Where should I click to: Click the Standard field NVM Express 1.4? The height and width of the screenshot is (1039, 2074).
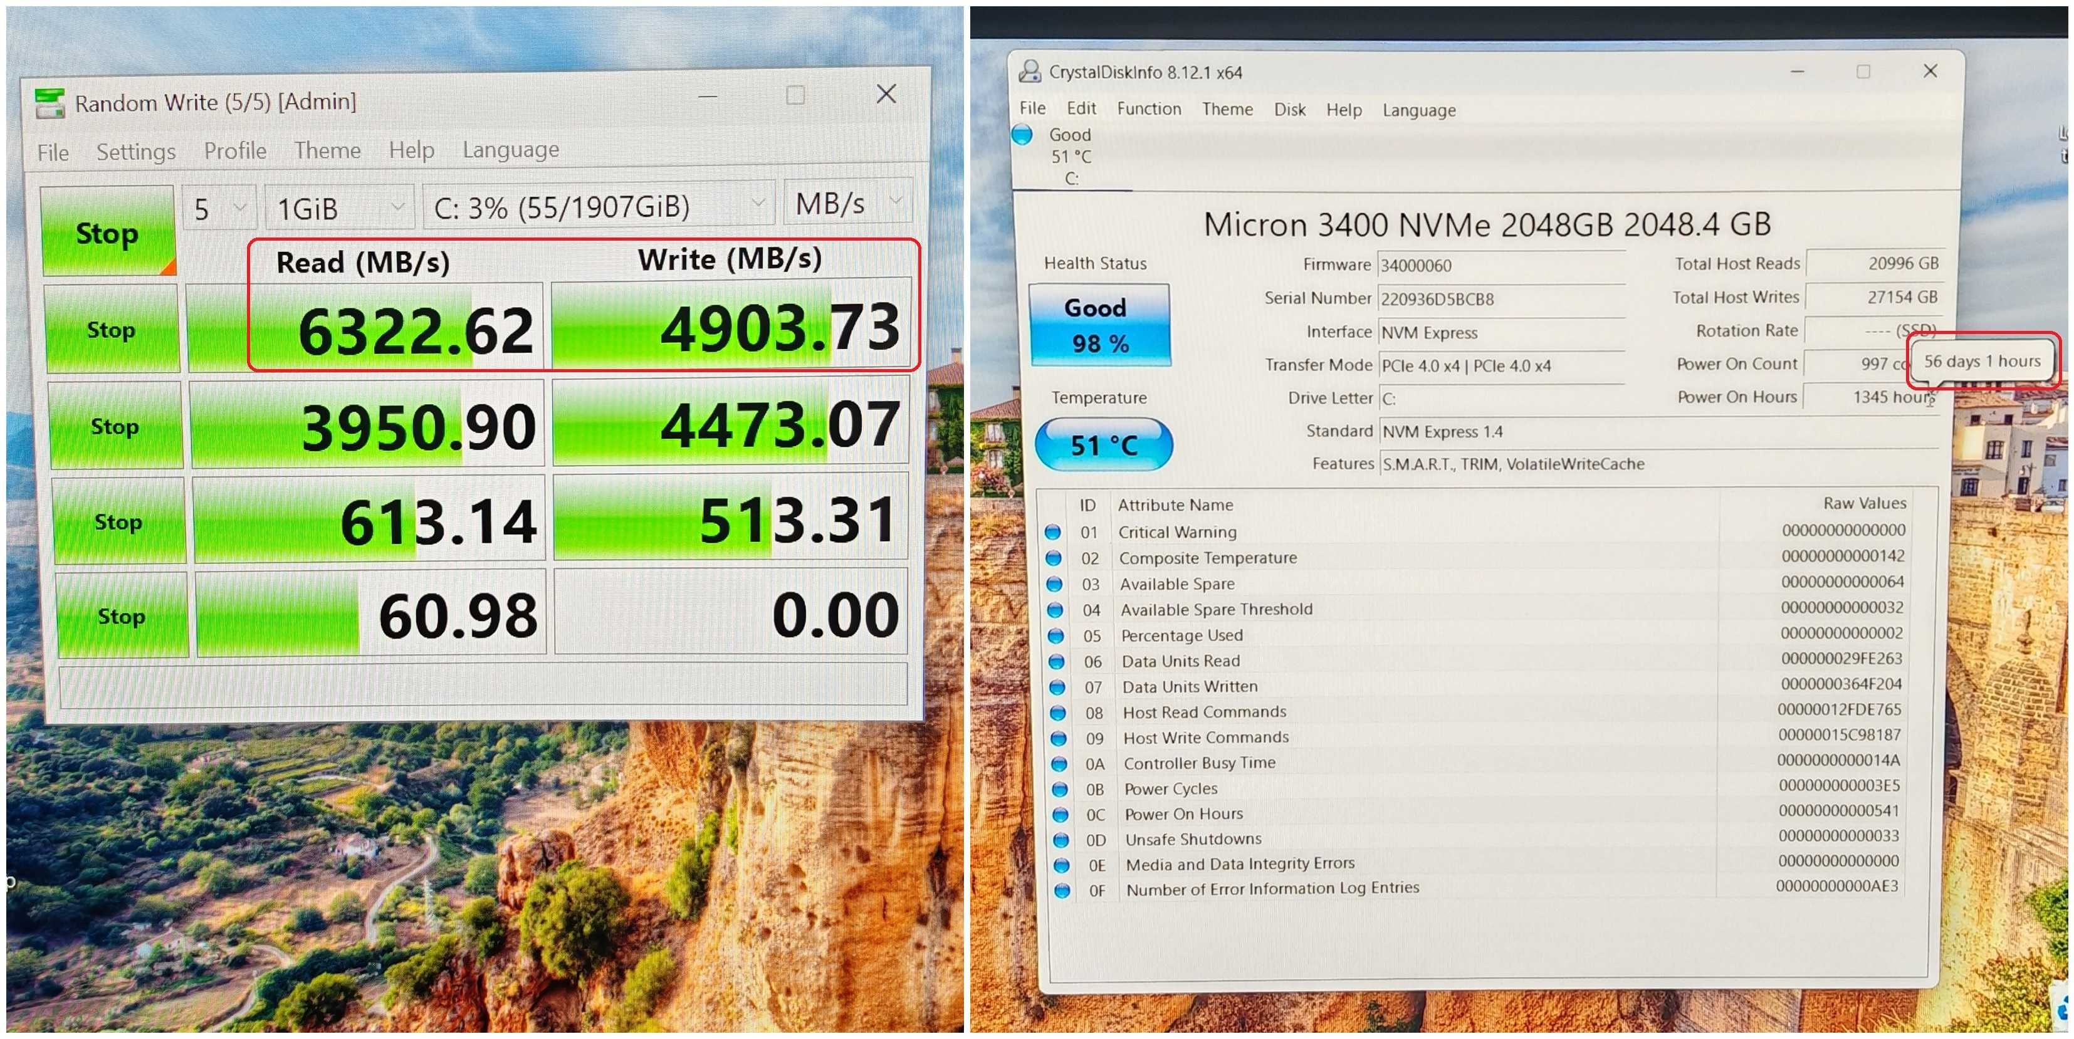coord(1658,431)
